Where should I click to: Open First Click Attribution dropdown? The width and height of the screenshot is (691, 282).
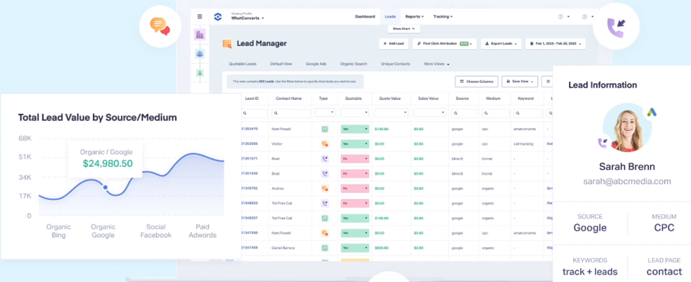(444, 44)
